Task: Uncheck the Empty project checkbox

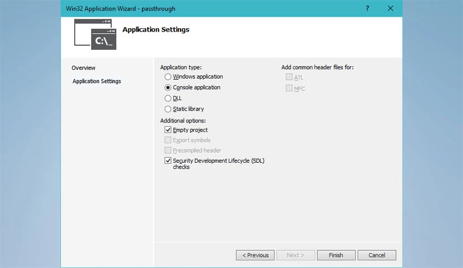Action: pos(168,130)
